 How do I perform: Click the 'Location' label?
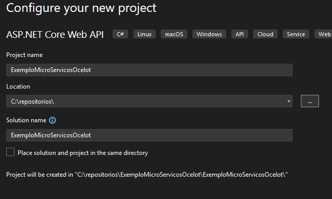pos(18,87)
